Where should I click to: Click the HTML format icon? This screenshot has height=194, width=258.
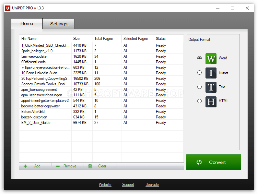coord(211,102)
